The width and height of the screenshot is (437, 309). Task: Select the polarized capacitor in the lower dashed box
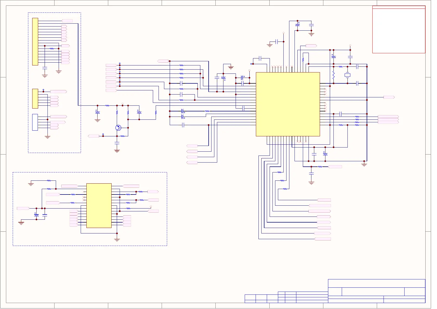tap(36, 215)
